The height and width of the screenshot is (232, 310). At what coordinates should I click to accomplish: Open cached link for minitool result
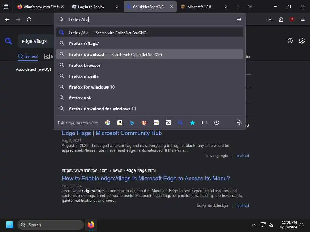pos(243,205)
